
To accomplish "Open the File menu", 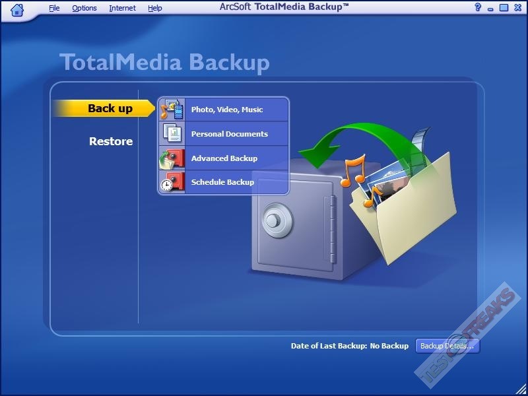I will pos(54,8).
